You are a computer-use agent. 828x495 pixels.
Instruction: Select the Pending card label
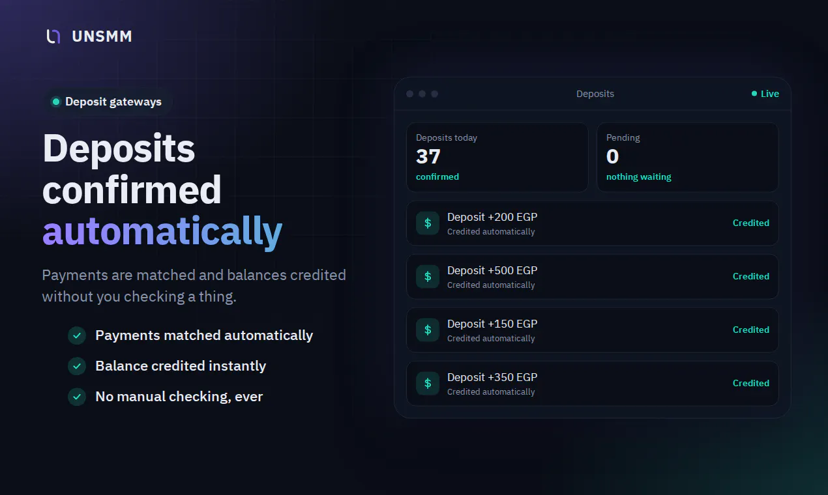tap(623, 137)
